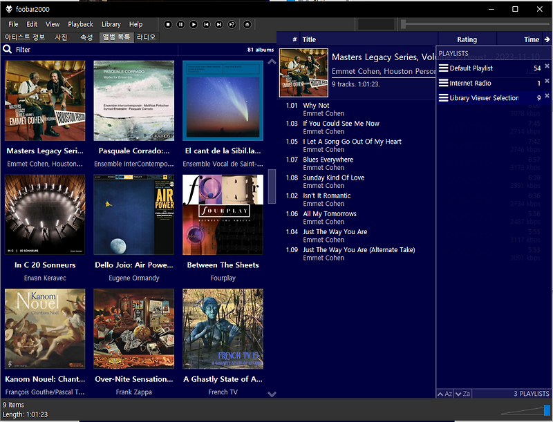553x422 pixels.
Task: Sort playlists descending with Za button
Action: click(462, 394)
